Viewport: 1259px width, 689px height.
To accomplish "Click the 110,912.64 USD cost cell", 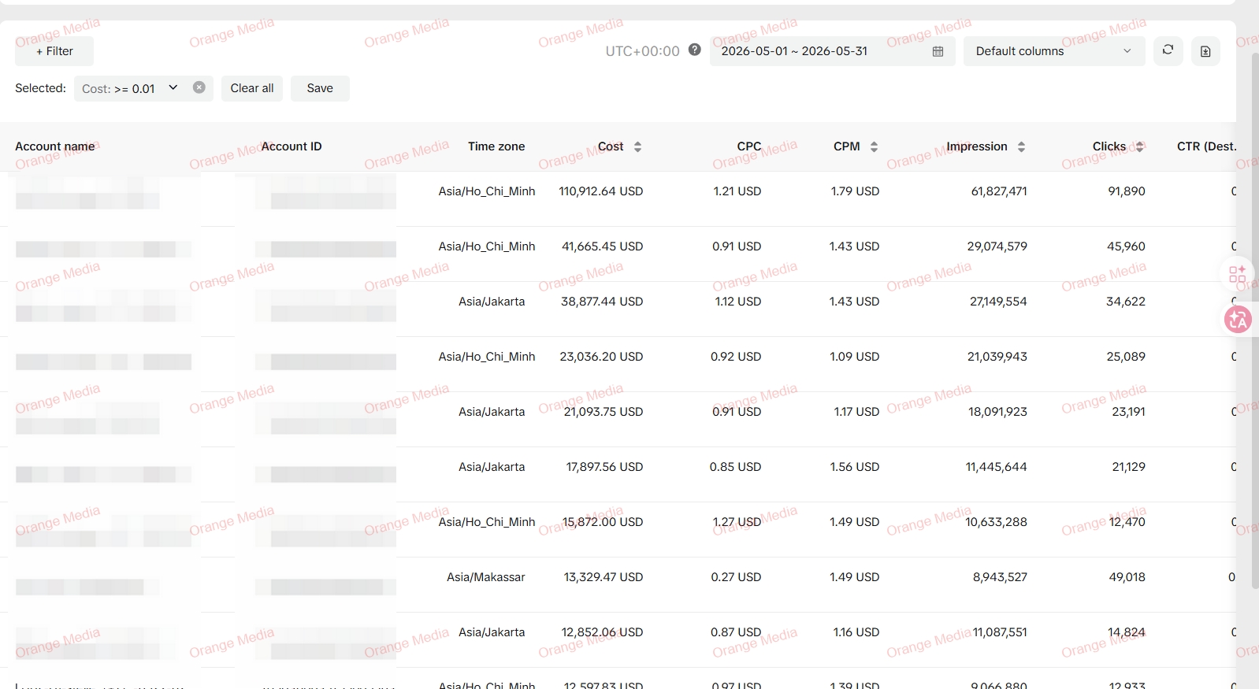I will point(601,191).
